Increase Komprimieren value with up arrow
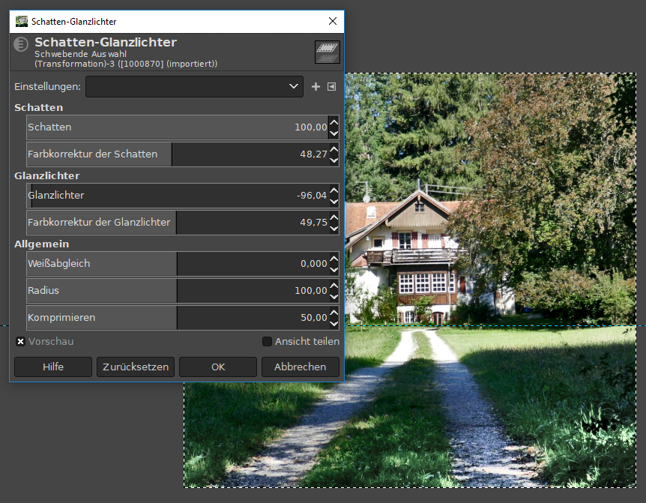 click(x=334, y=313)
